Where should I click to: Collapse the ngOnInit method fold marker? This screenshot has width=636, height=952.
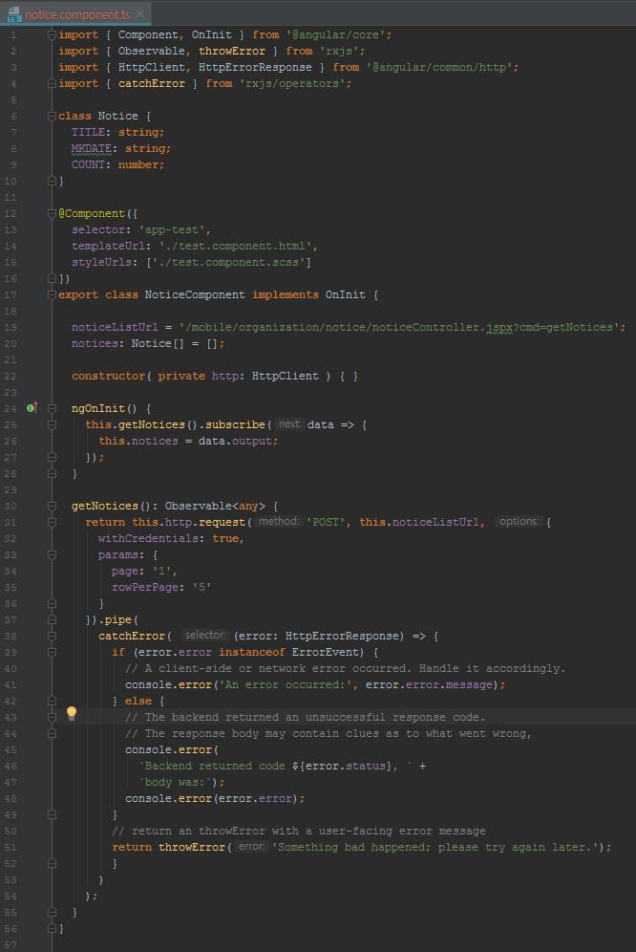[52, 408]
